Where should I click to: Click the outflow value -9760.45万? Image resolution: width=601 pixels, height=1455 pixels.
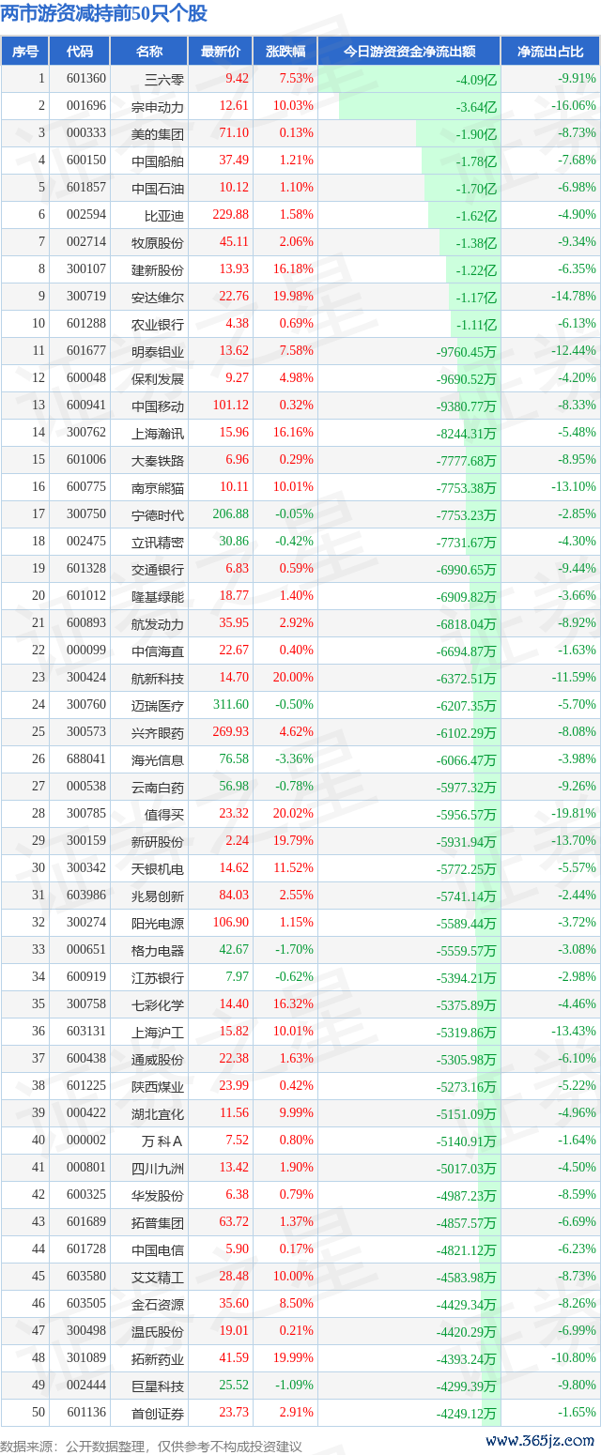coord(467,352)
